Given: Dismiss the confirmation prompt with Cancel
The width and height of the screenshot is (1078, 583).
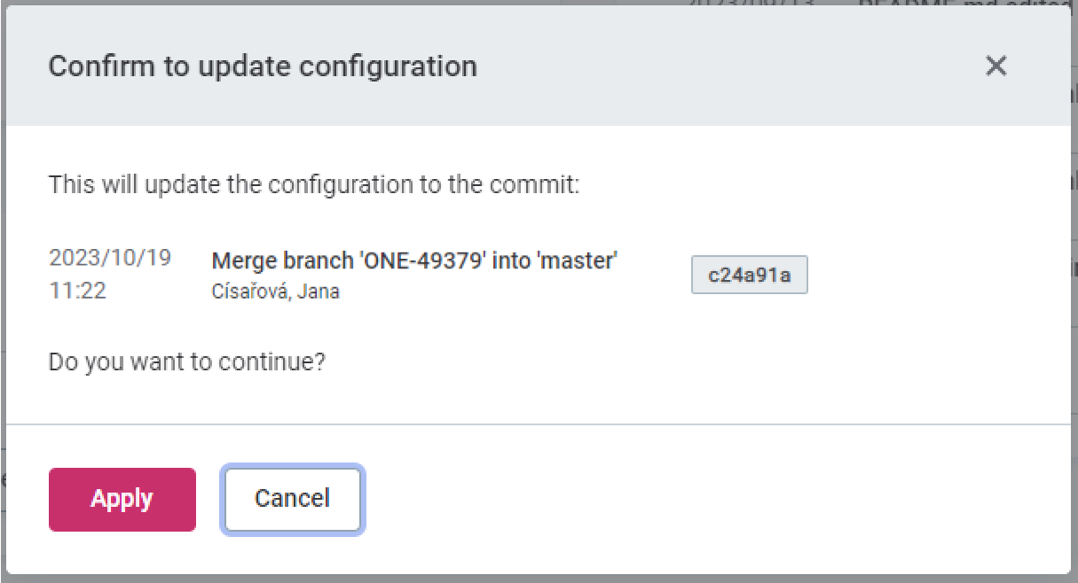Looking at the screenshot, I should pyautogui.click(x=292, y=499).
